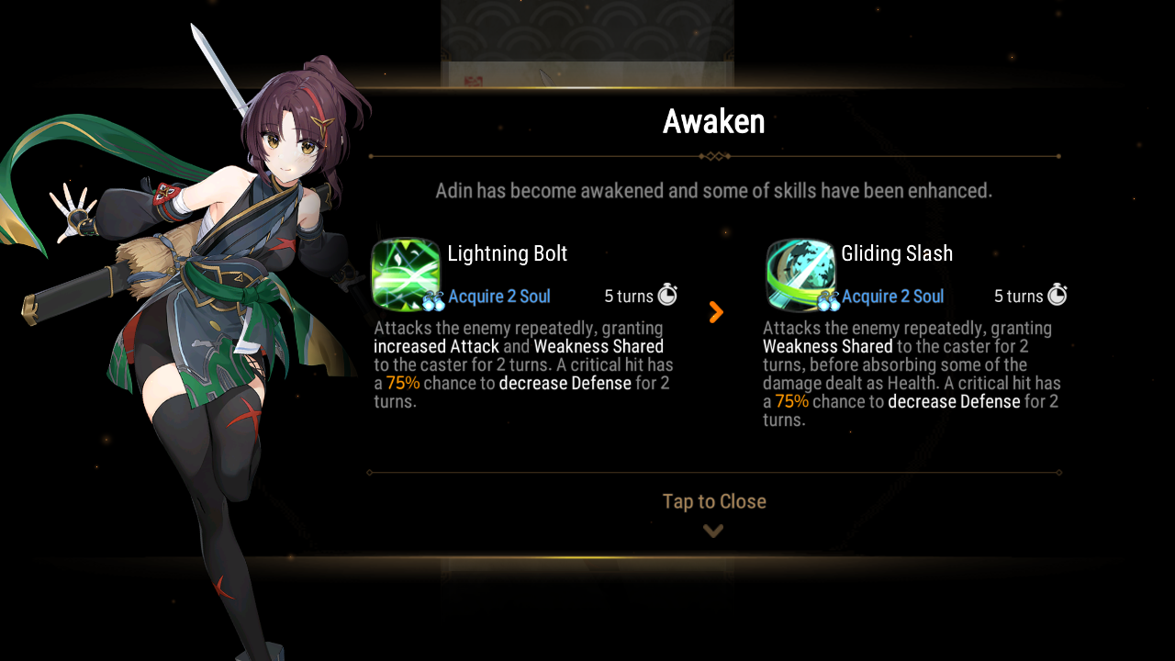Click the Acquire 2 Soul label under Gliding Slash

tap(892, 297)
